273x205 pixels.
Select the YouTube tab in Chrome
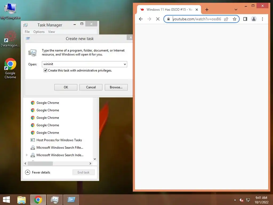coord(169,10)
